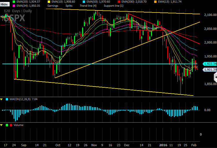Toggle the Splits overlay
This screenshot has height=148, width=217.
(x=69, y=6)
